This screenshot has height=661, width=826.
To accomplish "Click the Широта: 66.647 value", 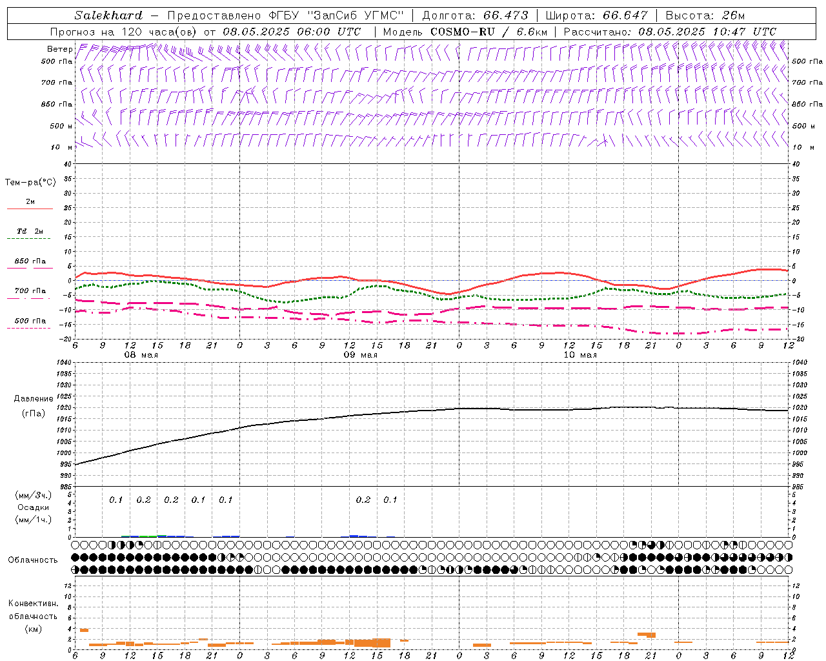I will 596,15.
